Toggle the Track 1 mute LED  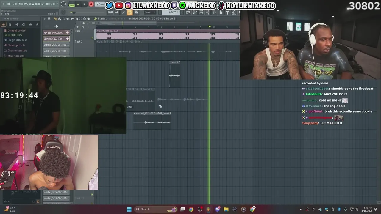92,38
